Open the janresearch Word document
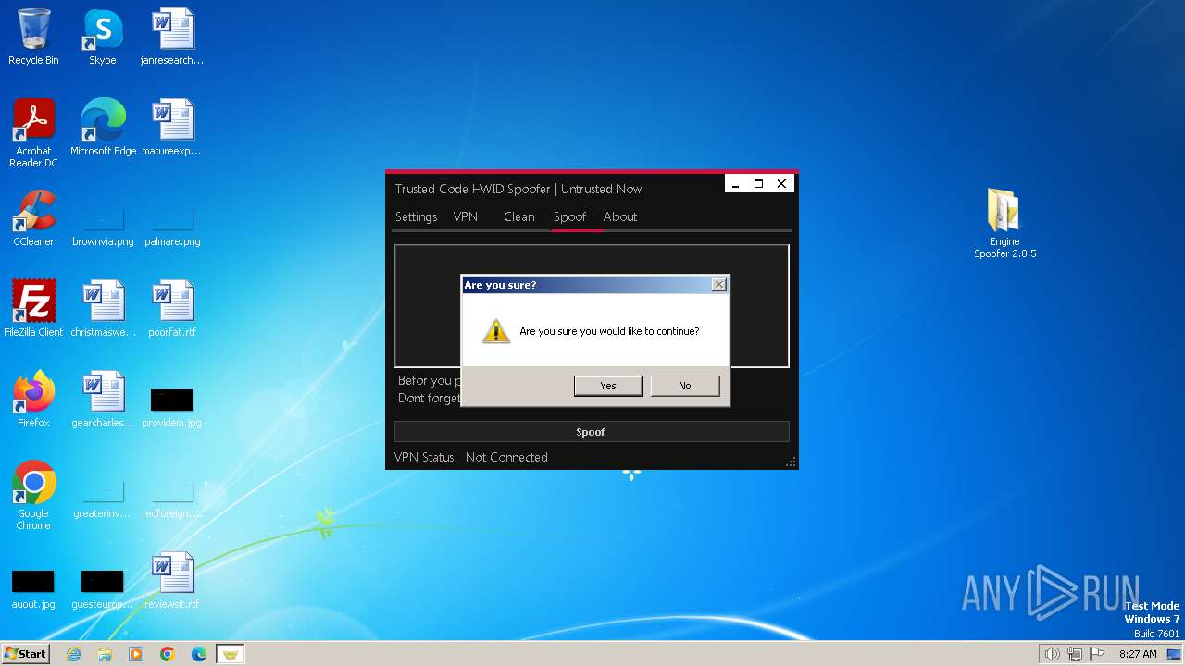 pos(172,38)
